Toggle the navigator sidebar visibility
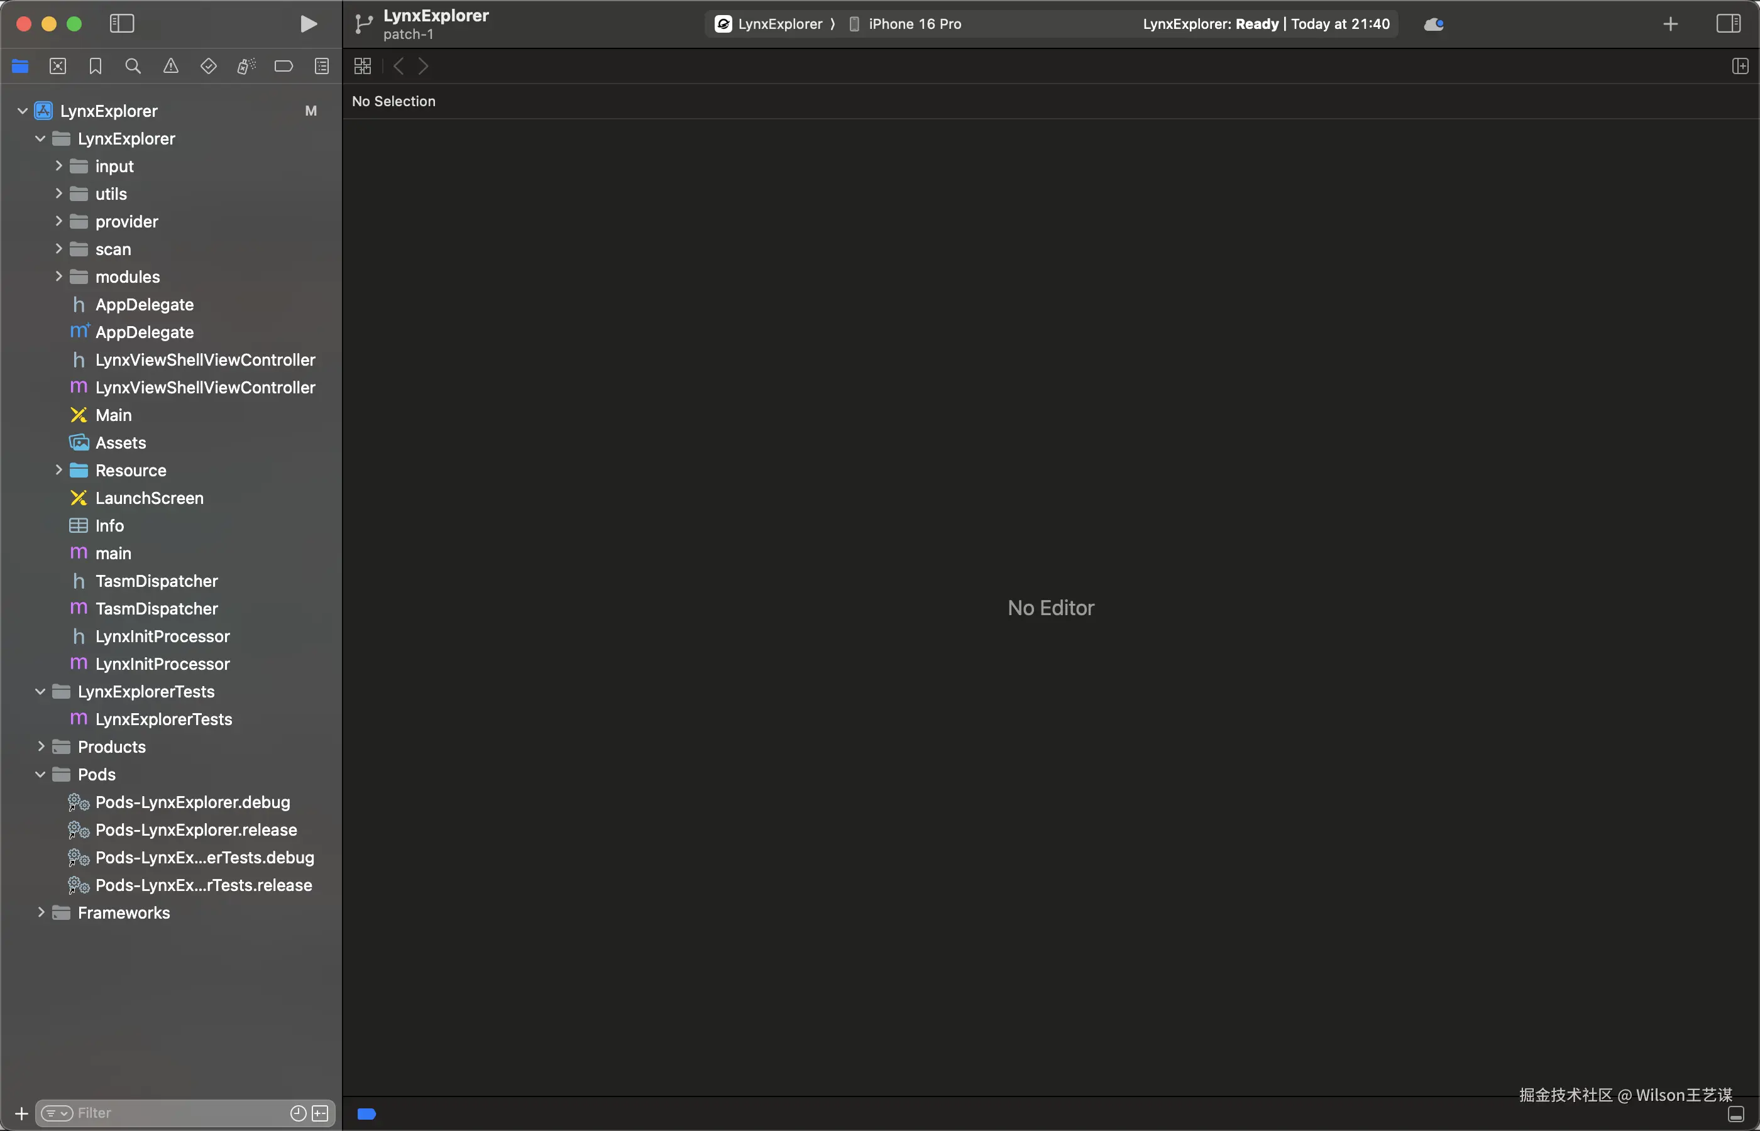 click(122, 25)
